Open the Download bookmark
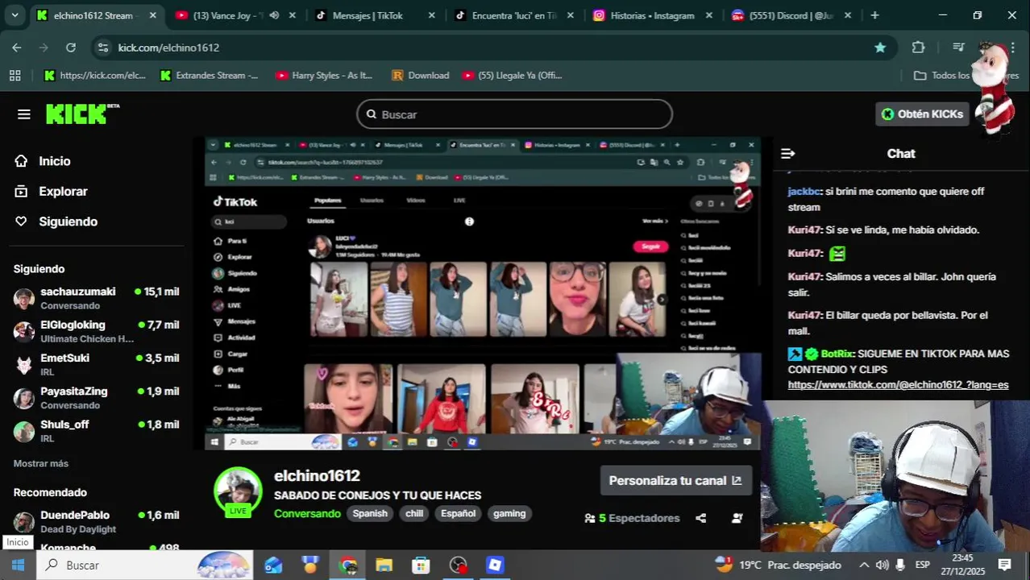This screenshot has width=1030, height=580. point(420,75)
